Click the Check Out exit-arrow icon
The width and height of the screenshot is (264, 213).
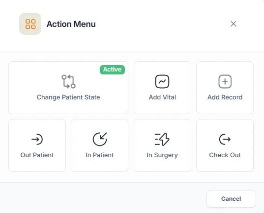(x=225, y=139)
